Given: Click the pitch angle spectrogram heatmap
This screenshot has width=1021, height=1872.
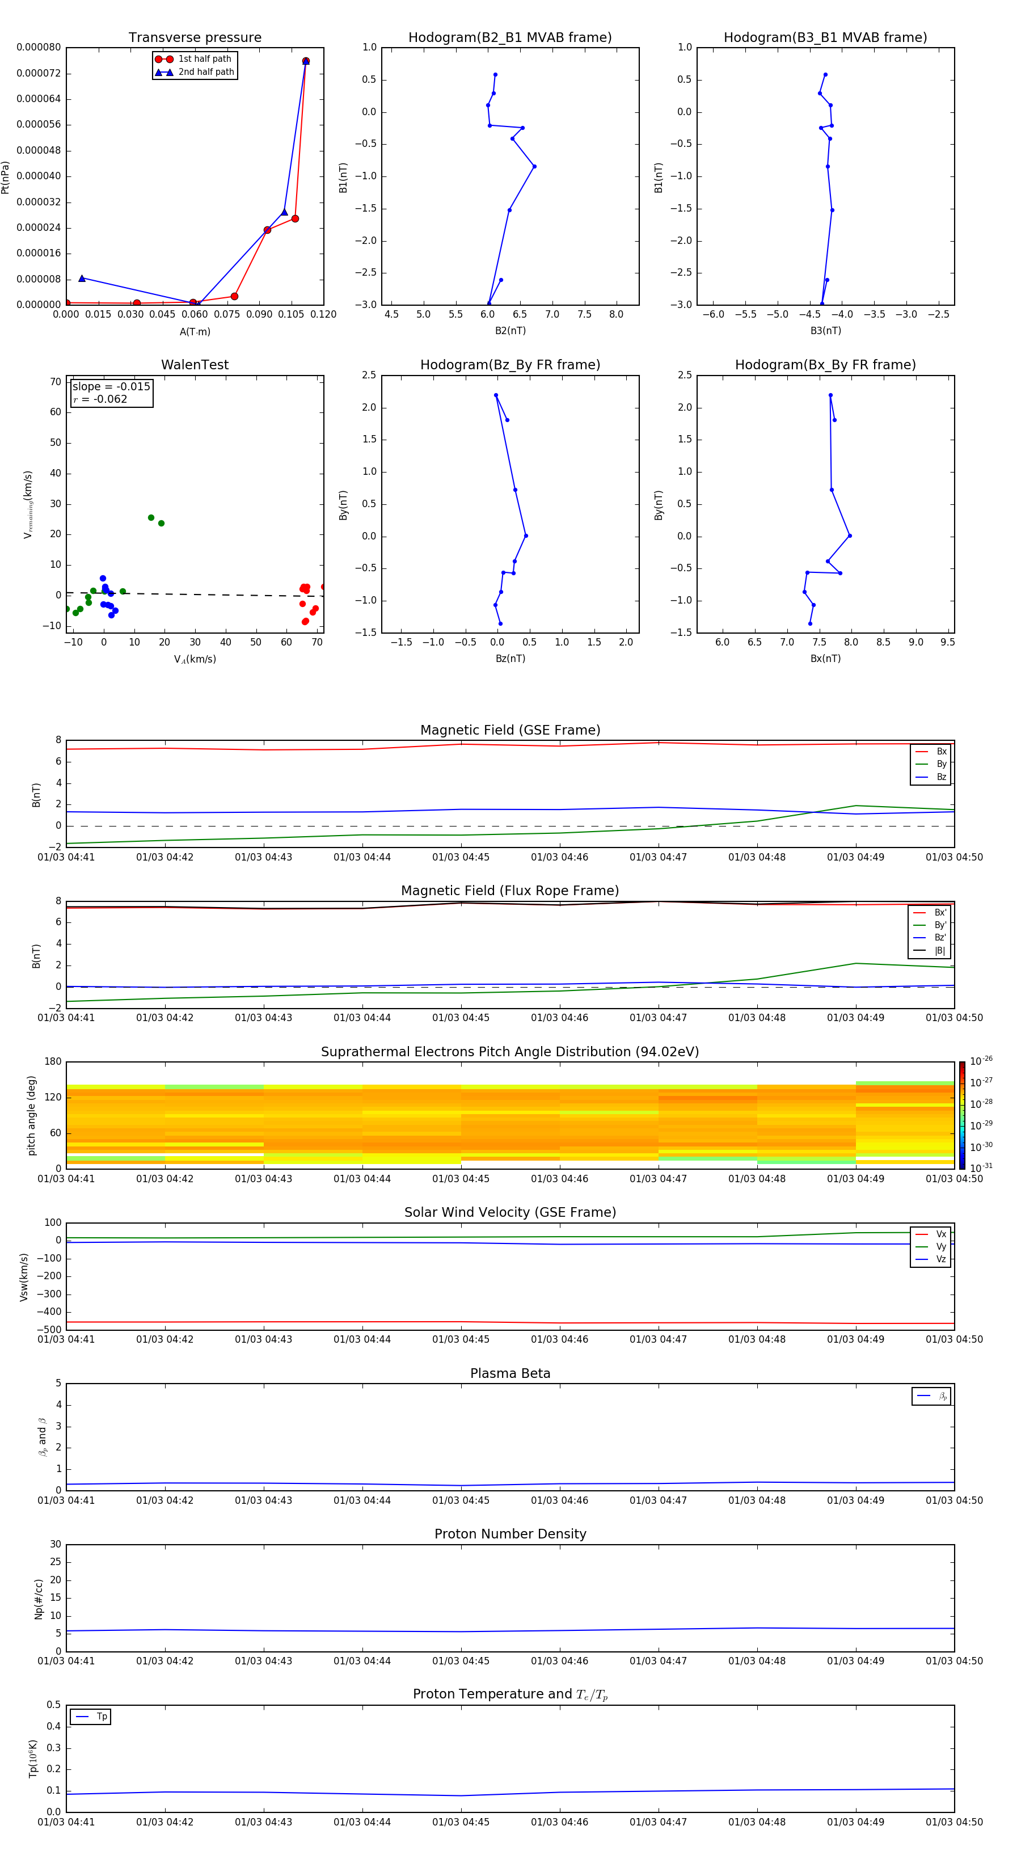Looking at the screenshot, I should [510, 1115].
